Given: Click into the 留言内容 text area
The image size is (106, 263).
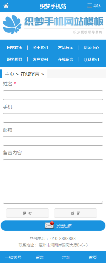Looking at the screenshot, I should (53, 181).
